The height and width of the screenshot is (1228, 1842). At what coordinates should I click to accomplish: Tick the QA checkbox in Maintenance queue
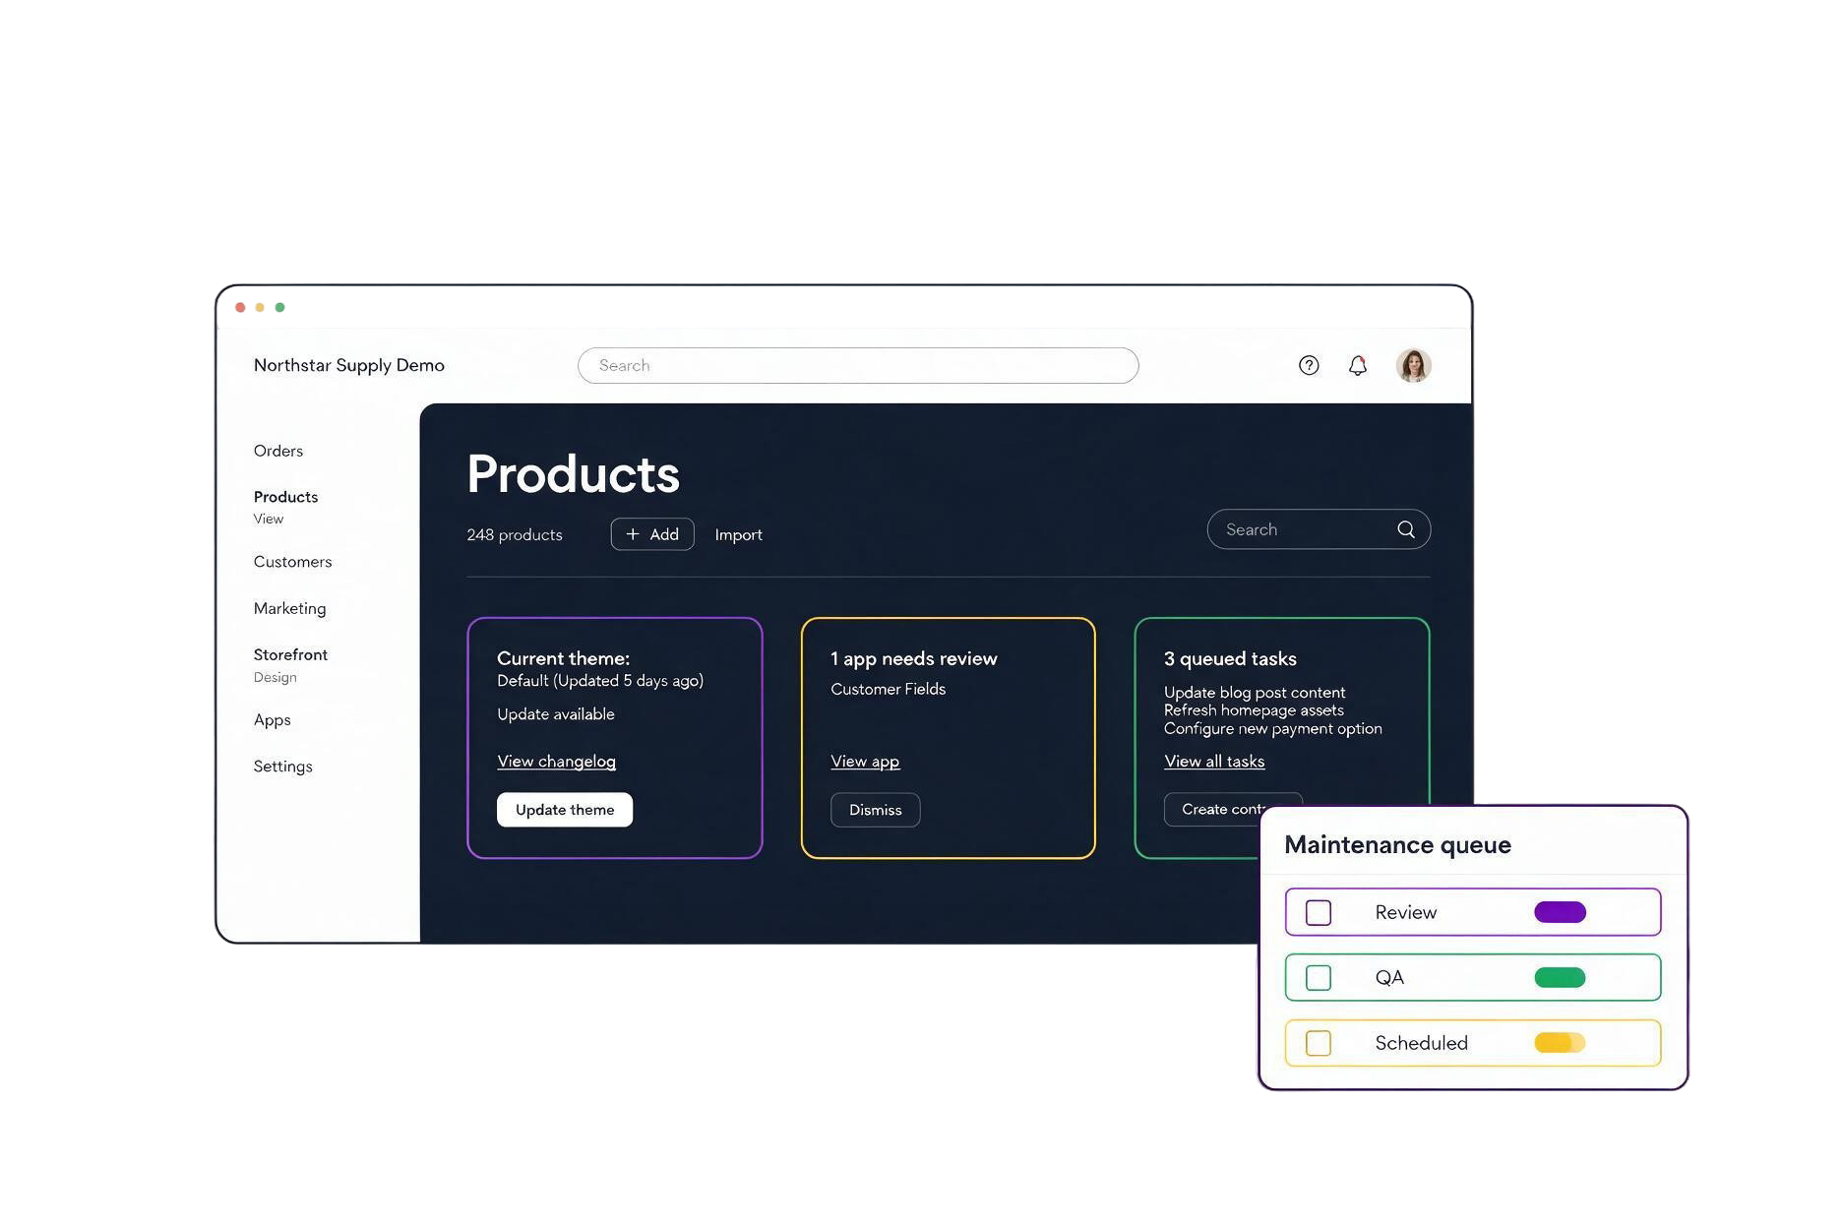pyautogui.click(x=1319, y=977)
